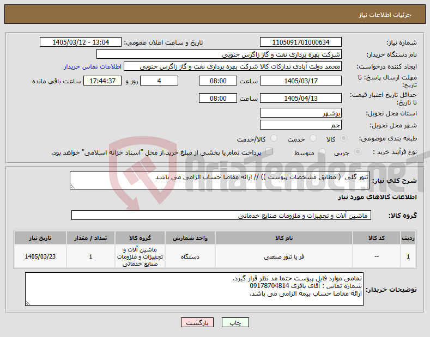Click the need date cell 1405/03/23
Viewport: 430px width, 337px height.
coord(40,257)
